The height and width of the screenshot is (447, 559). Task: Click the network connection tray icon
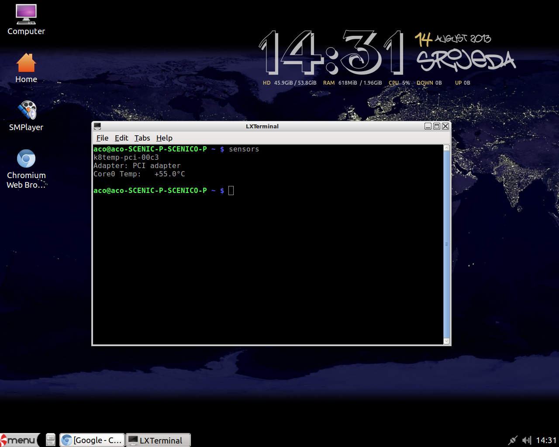(x=513, y=440)
